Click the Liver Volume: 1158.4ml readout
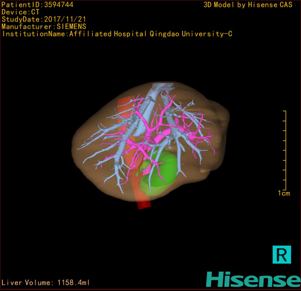The height and width of the screenshot is (291, 301). [x=45, y=282]
